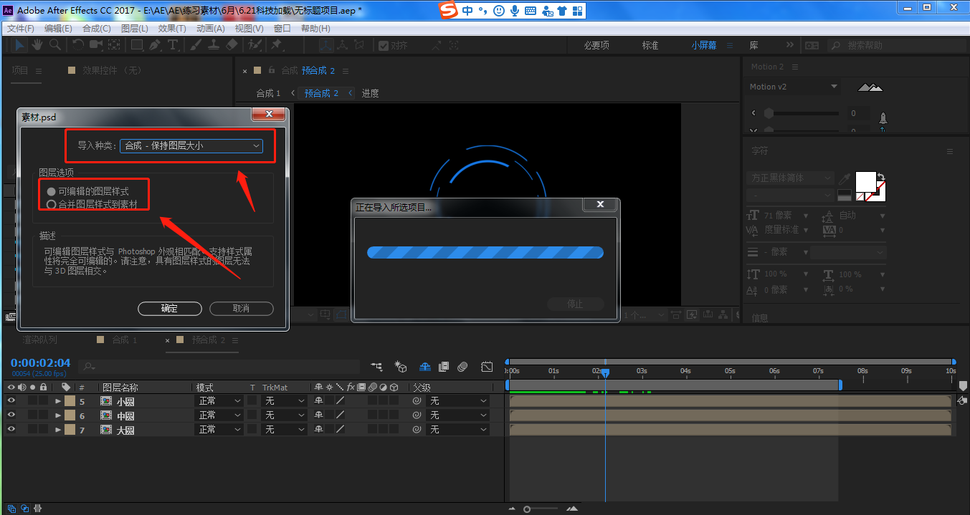This screenshot has height=515, width=970.
Task: Click the 合成 1 breadcrumb in viewer
Action: point(269,93)
